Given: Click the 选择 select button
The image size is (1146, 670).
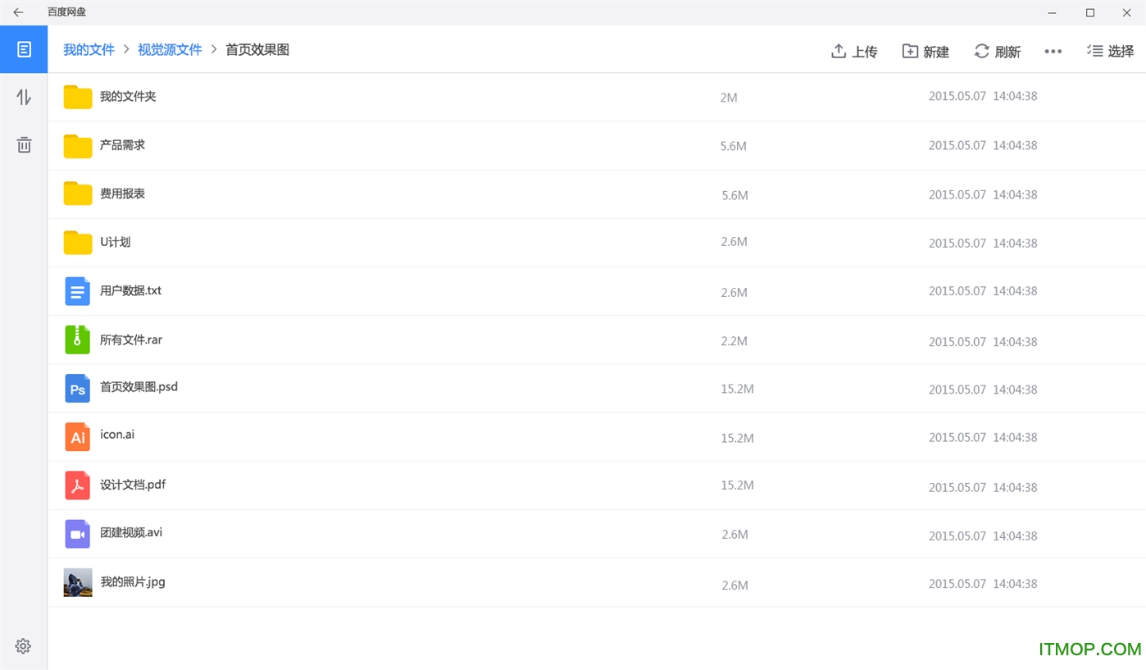Looking at the screenshot, I should [1110, 52].
